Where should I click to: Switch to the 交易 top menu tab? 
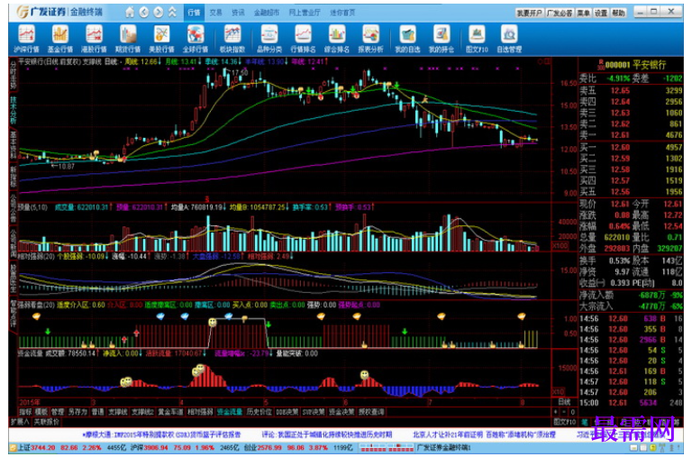(x=216, y=13)
